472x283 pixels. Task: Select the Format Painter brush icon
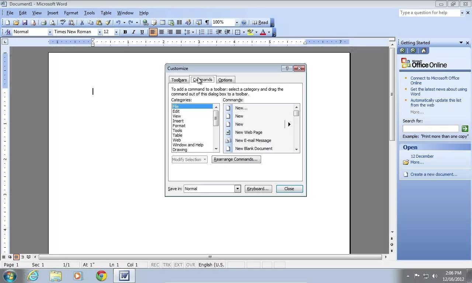tap(108, 22)
